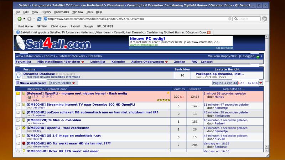Viewport: 285px width, 160px height.
Task: Click the five star rating of OpenPLi topic
Action: [x=164, y=100]
